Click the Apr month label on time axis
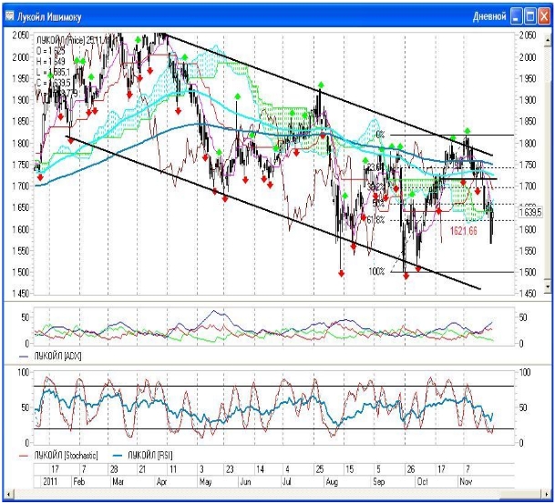The image size is (555, 503). [161, 482]
